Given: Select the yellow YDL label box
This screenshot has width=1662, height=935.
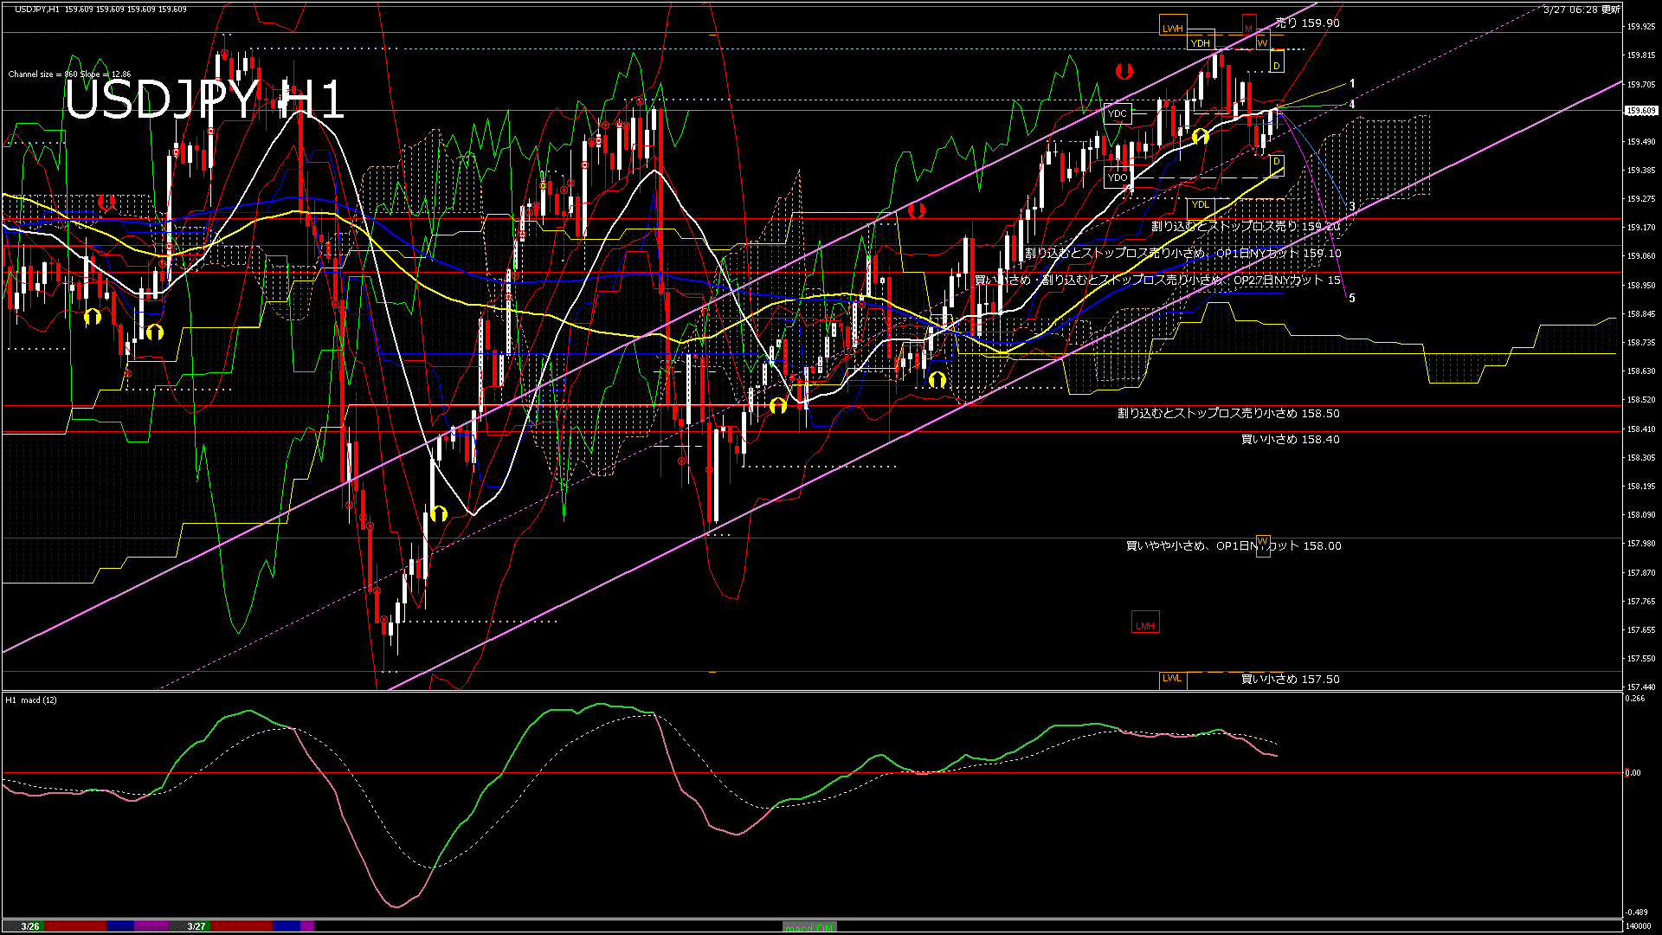Looking at the screenshot, I should (1201, 204).
